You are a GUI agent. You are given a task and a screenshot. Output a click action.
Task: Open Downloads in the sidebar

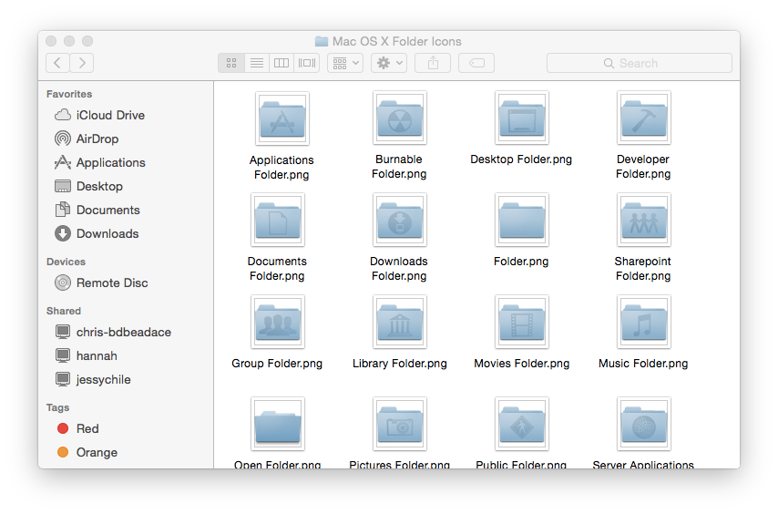97,233
